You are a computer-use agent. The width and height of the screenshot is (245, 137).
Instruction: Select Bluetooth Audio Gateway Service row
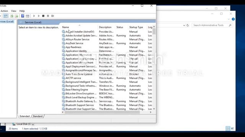pos(107,101)
